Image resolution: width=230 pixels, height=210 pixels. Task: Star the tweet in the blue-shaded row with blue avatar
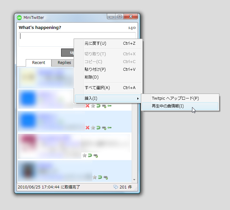pyautogui.click(x=93, y=128)
